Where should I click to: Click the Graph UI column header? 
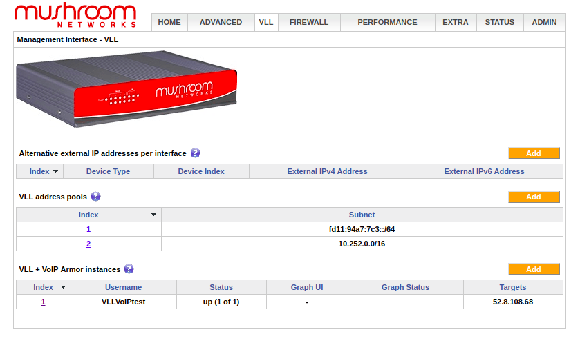click(x=307, y=287)
